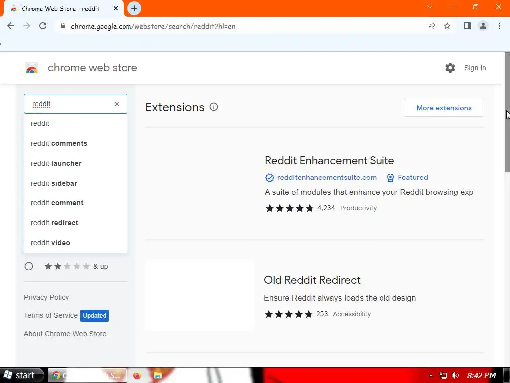Click the network tray icon

tap(443, 376)
